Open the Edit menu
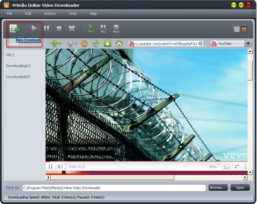 pyautogui.click(x=28, y=14)
